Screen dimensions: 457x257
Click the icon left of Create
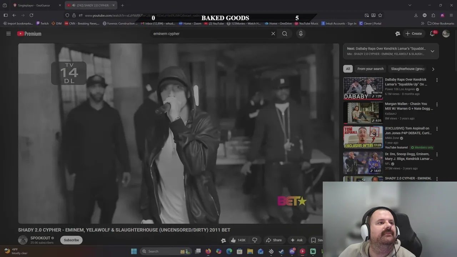point(398,34)
